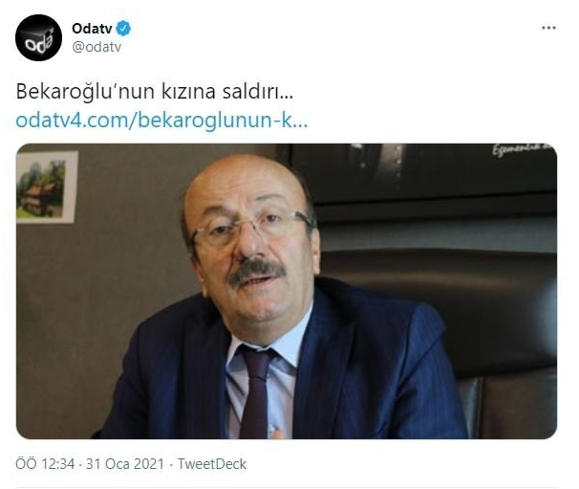The image size is (579, 489).
Task: Click the 31 Oca 2021 date
Action: click(x=125, y=464)
